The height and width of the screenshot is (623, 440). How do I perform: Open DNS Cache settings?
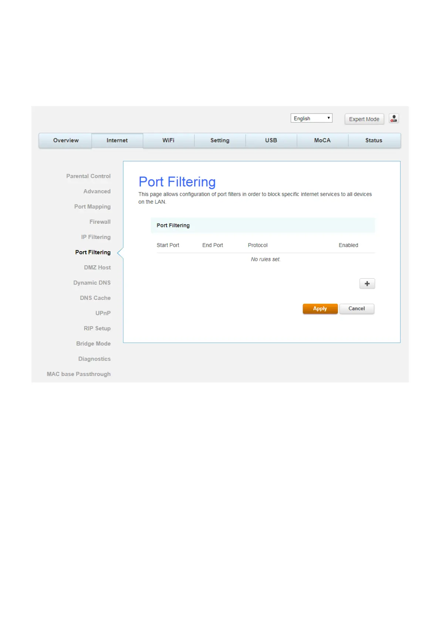[95, 298]
